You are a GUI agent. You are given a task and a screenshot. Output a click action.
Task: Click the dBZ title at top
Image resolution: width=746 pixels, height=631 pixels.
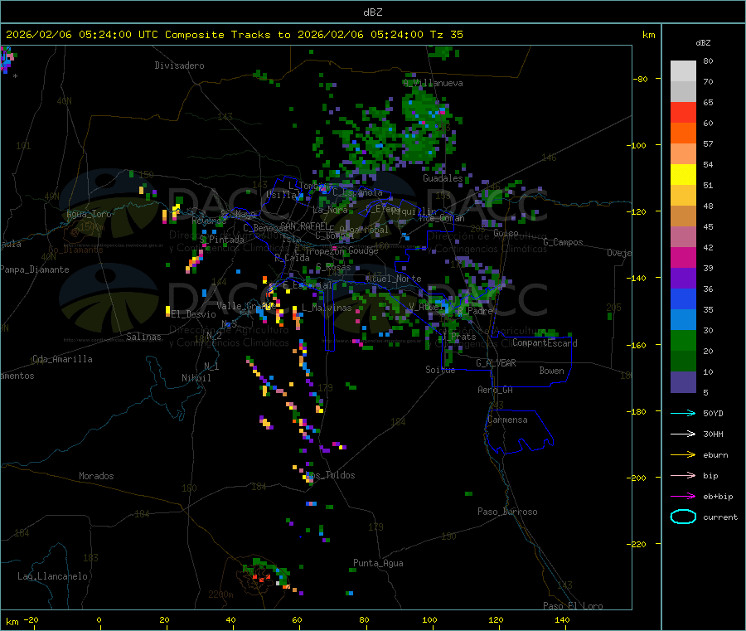(x=372, y=12)
